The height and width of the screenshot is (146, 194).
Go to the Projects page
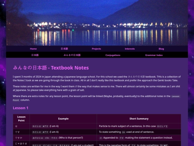[x=96, y=49]
